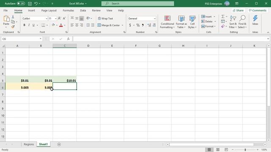Toggle AutoSave switch
271x152 pixels.
click(x=21, y=3)
